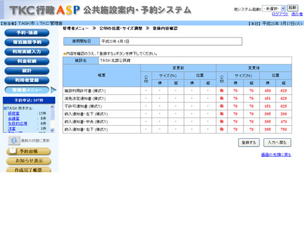Click the refresh icon for 最新の状態に更新

point(14,141)
